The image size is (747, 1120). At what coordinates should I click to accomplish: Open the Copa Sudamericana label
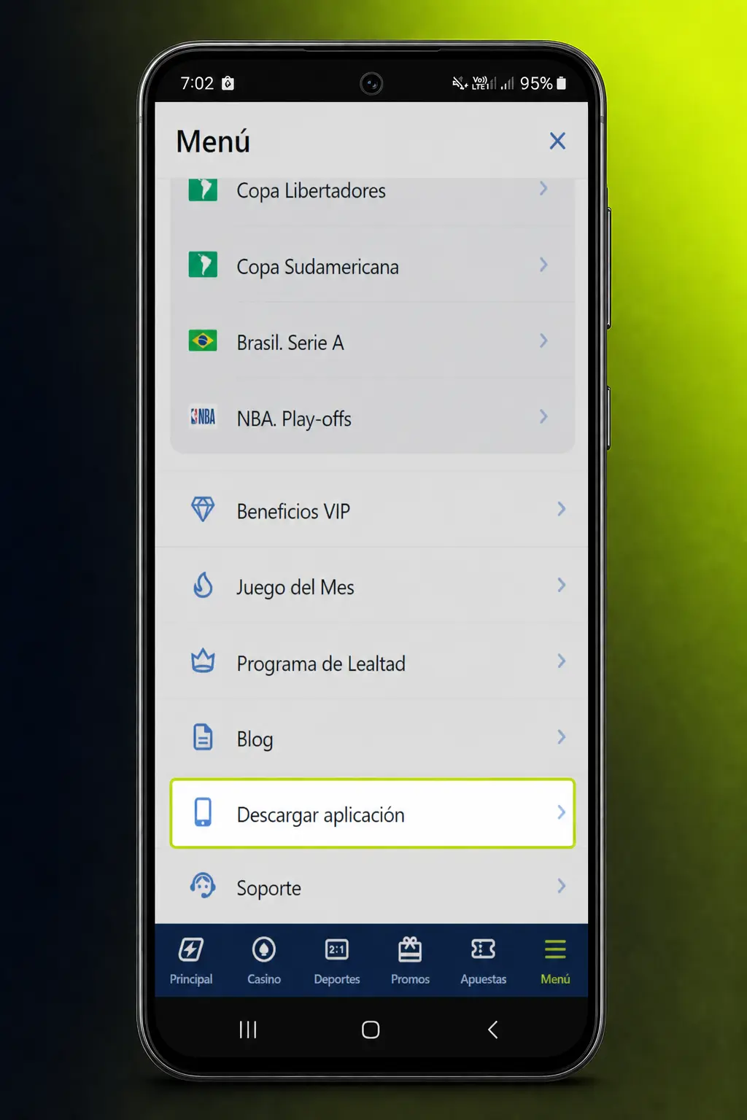click(318, 267)
